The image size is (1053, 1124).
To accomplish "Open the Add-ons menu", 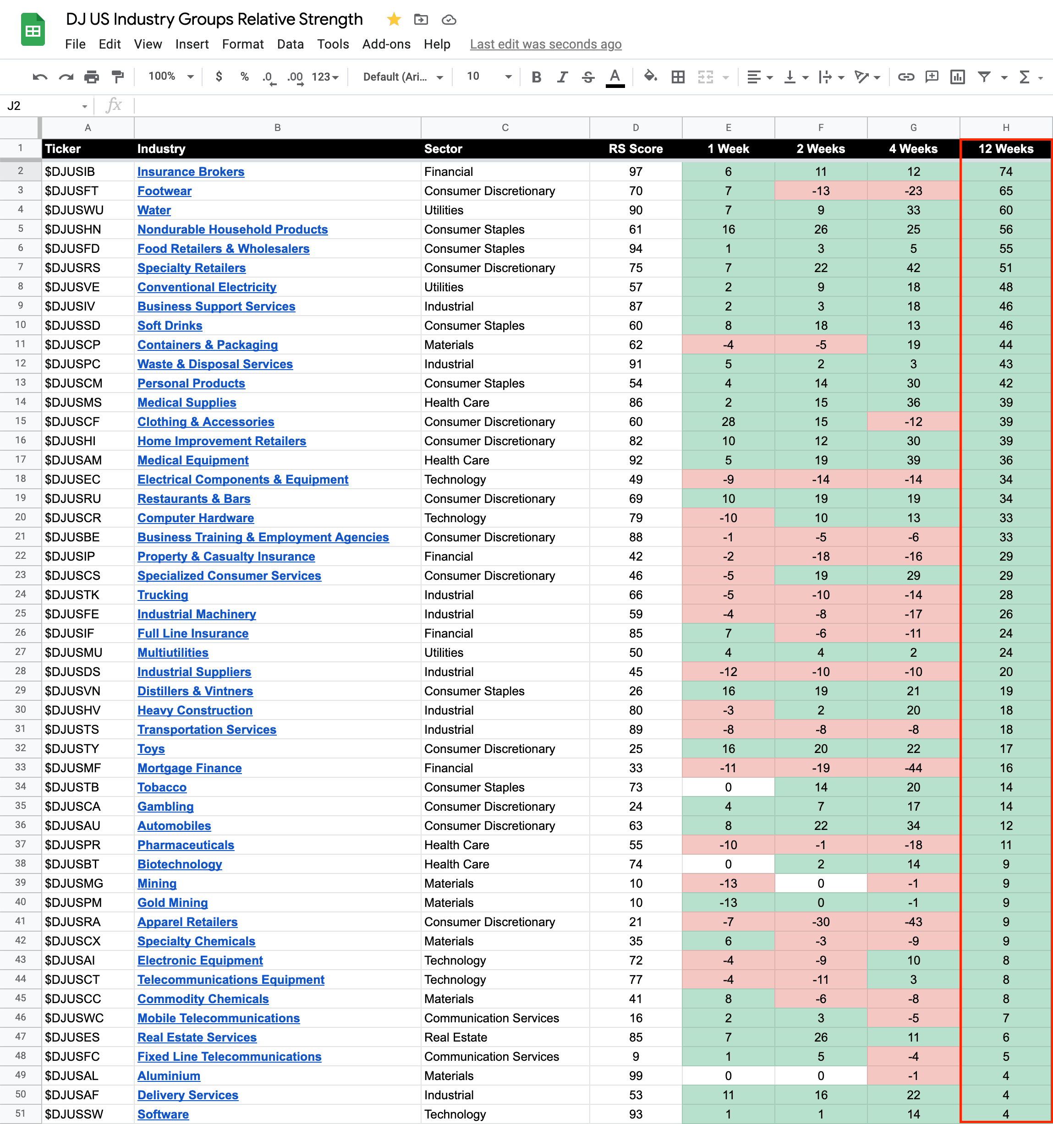I will [386, 44].
